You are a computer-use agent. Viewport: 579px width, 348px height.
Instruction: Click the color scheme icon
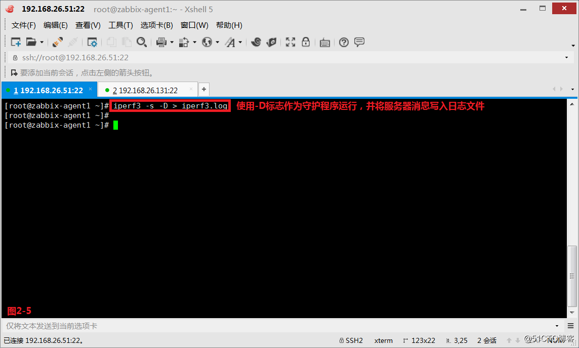pyautogui.click(x=184, y=42)
